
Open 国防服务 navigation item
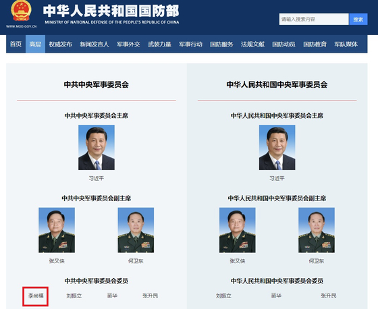[221, 44]
